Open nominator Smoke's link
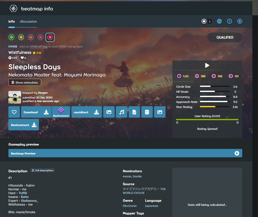Screen dimensions: 258x217 pyautogui.click(x=137, y=176)
